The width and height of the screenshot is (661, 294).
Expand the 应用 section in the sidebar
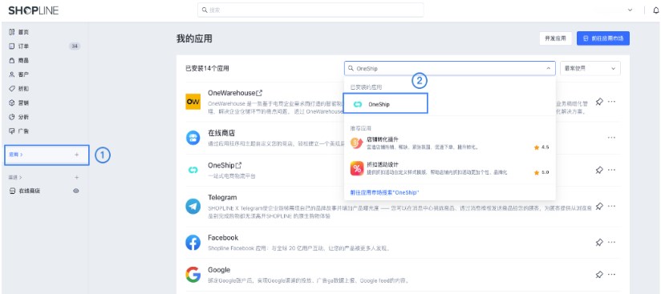coord(15,155)
